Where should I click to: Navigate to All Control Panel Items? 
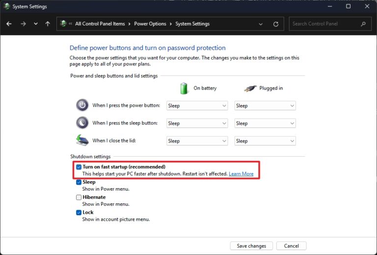click(x=100, y=24)
